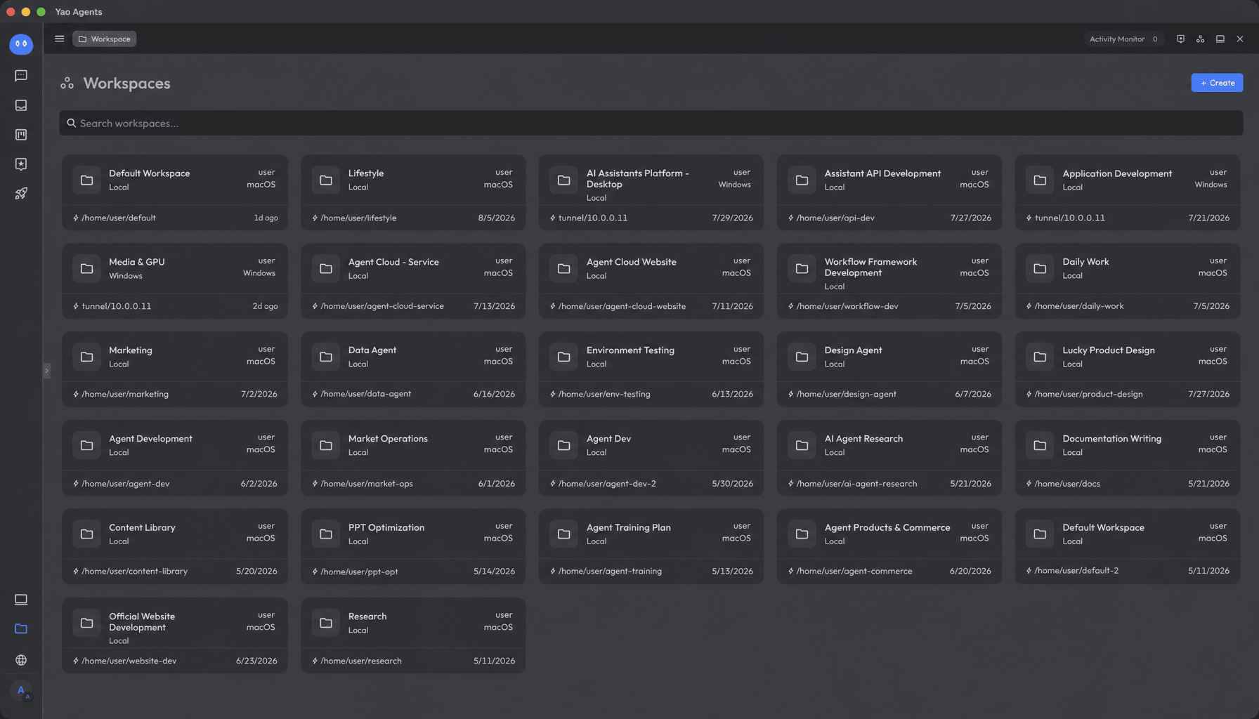The height and width of the screenshot is (719, 1259).
Task: Expand the collapsed sidebar handle arrow
Action: pos(46,370)
